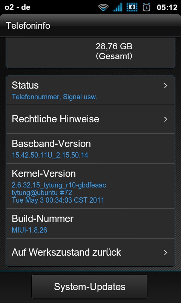The width and height of the screenshot is (181, 303).
Task: Open Rechtliche Hinweise
Action: pyautogui.click(x=90, y=119)
